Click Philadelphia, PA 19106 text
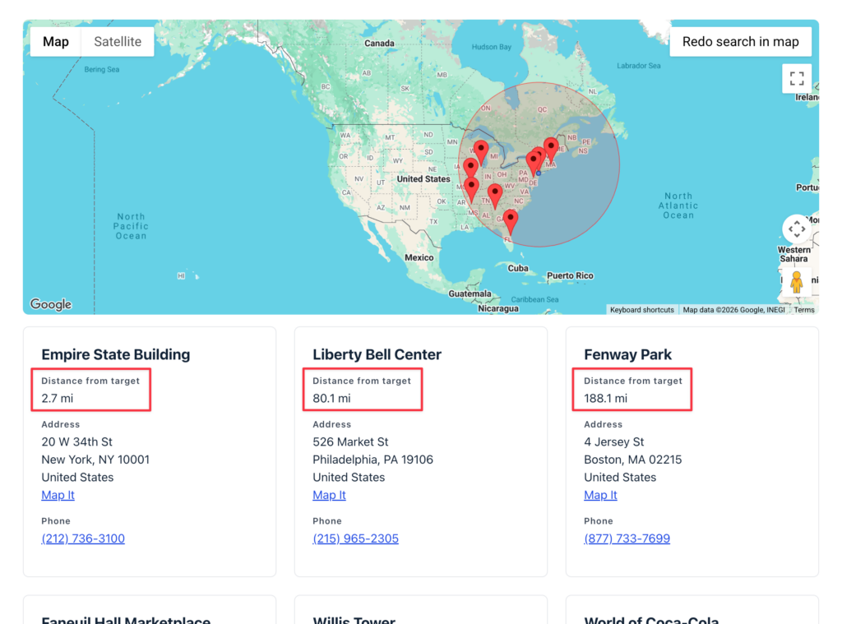 pos(372,460)
